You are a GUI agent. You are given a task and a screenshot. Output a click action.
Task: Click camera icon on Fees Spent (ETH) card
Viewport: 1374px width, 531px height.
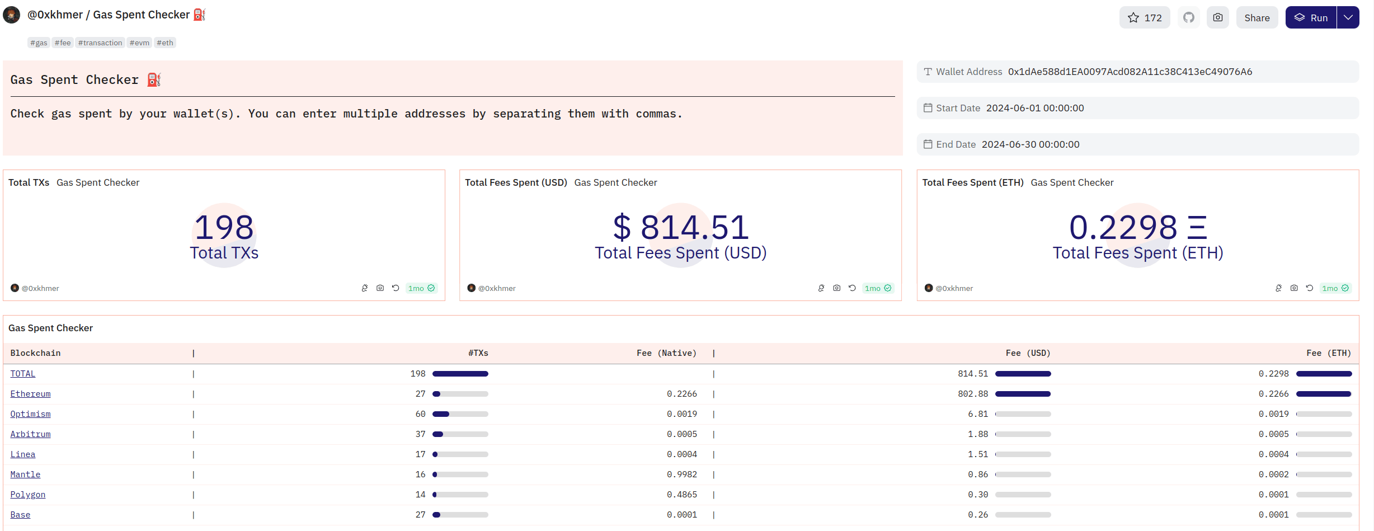point(1294,288)
